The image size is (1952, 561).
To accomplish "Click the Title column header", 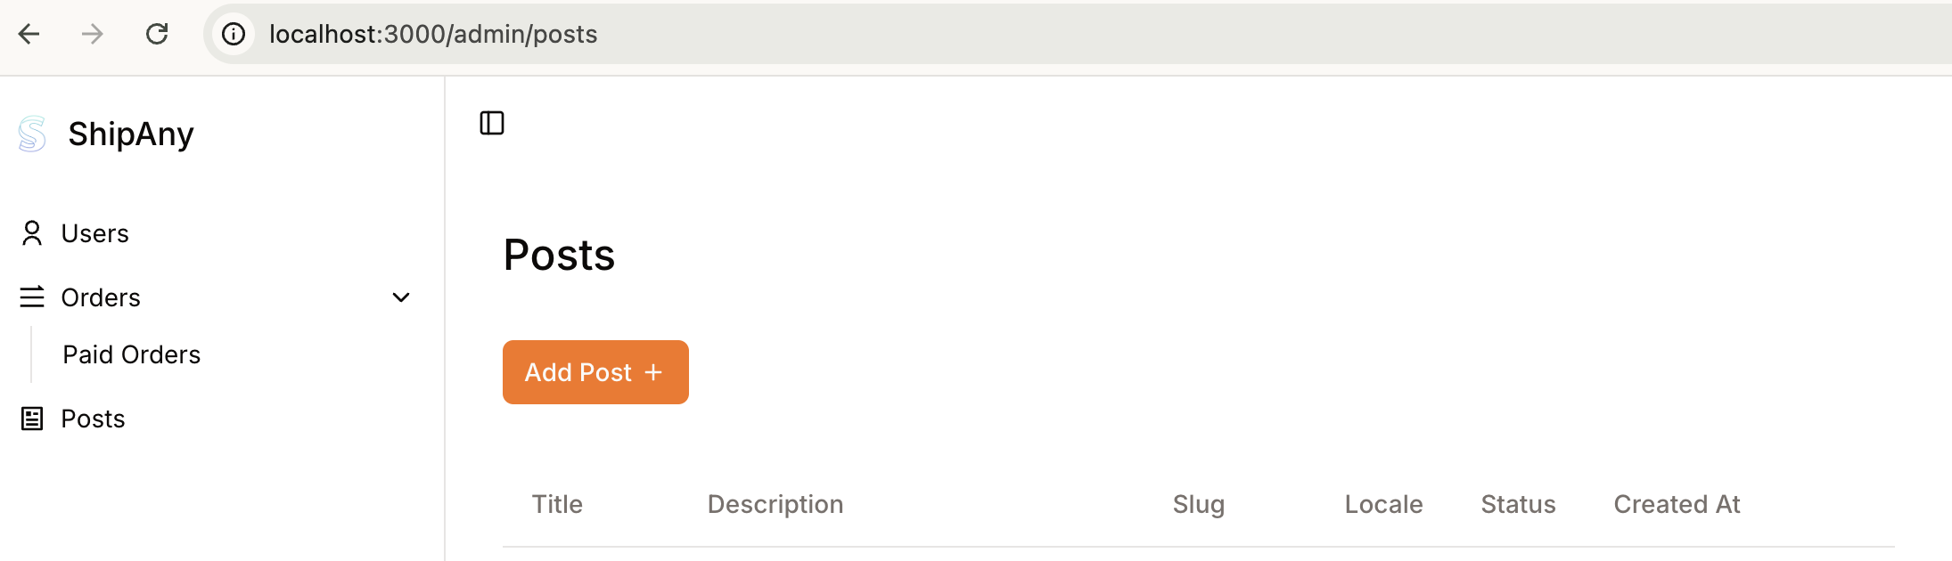I will pyautogui.click(x=557, y=504).
